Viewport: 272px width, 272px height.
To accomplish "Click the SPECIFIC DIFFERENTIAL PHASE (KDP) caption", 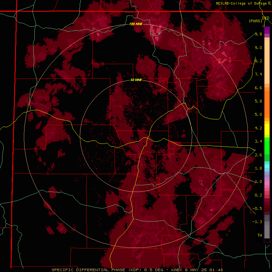I will click(96, 270).
